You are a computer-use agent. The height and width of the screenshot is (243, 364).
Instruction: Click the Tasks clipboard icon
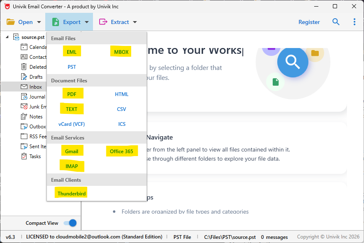24,156
